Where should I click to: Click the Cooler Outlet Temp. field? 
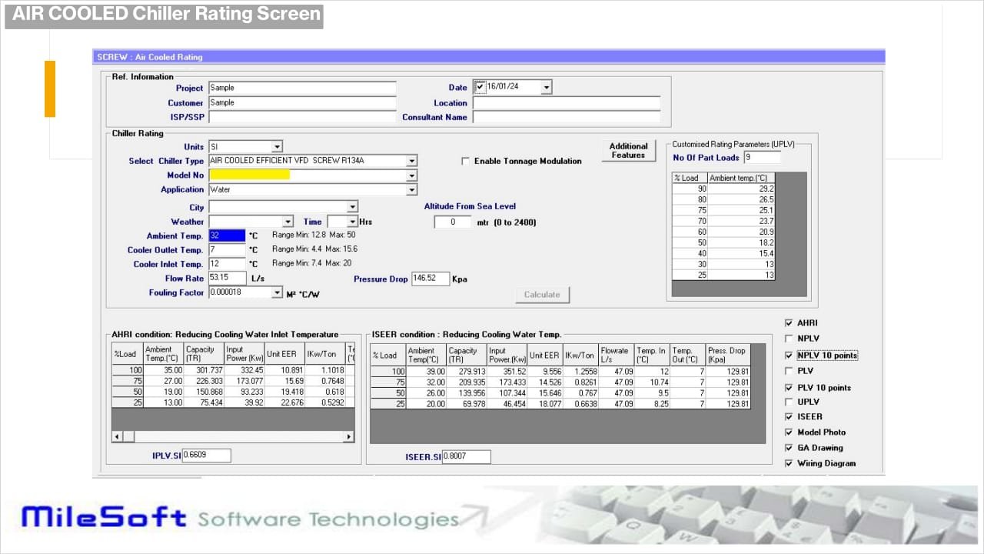coord(227,250)
